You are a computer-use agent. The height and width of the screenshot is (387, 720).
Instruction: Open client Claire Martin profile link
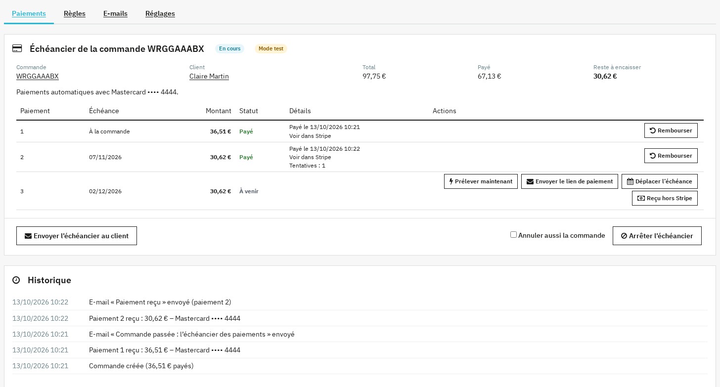[x=209, y=76]
